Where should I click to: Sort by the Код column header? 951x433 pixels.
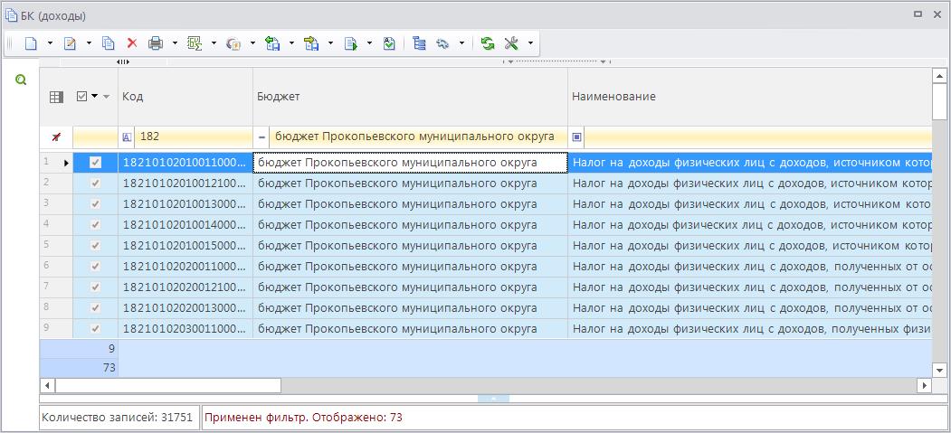[185, 97]
